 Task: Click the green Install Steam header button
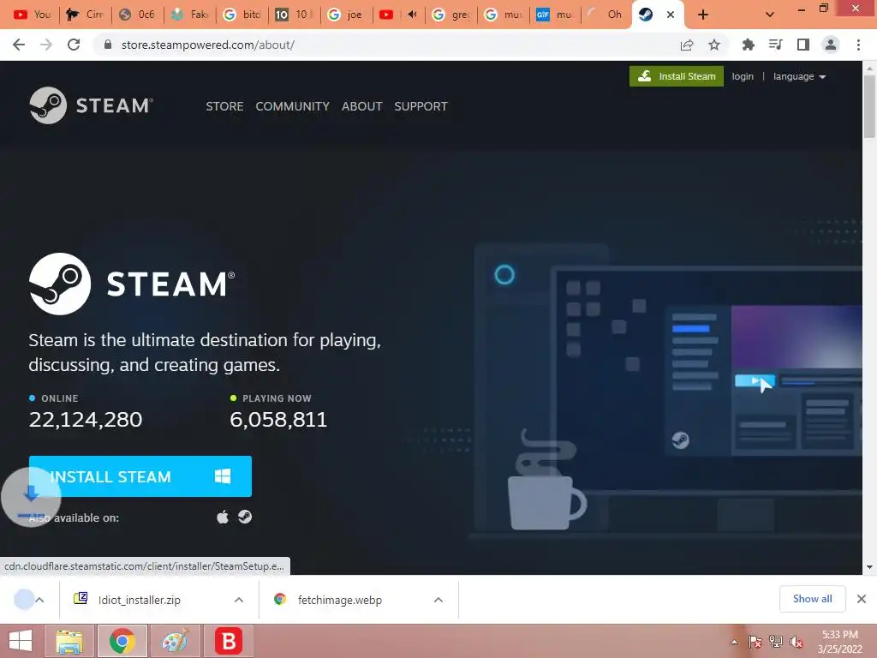(677, 76)
